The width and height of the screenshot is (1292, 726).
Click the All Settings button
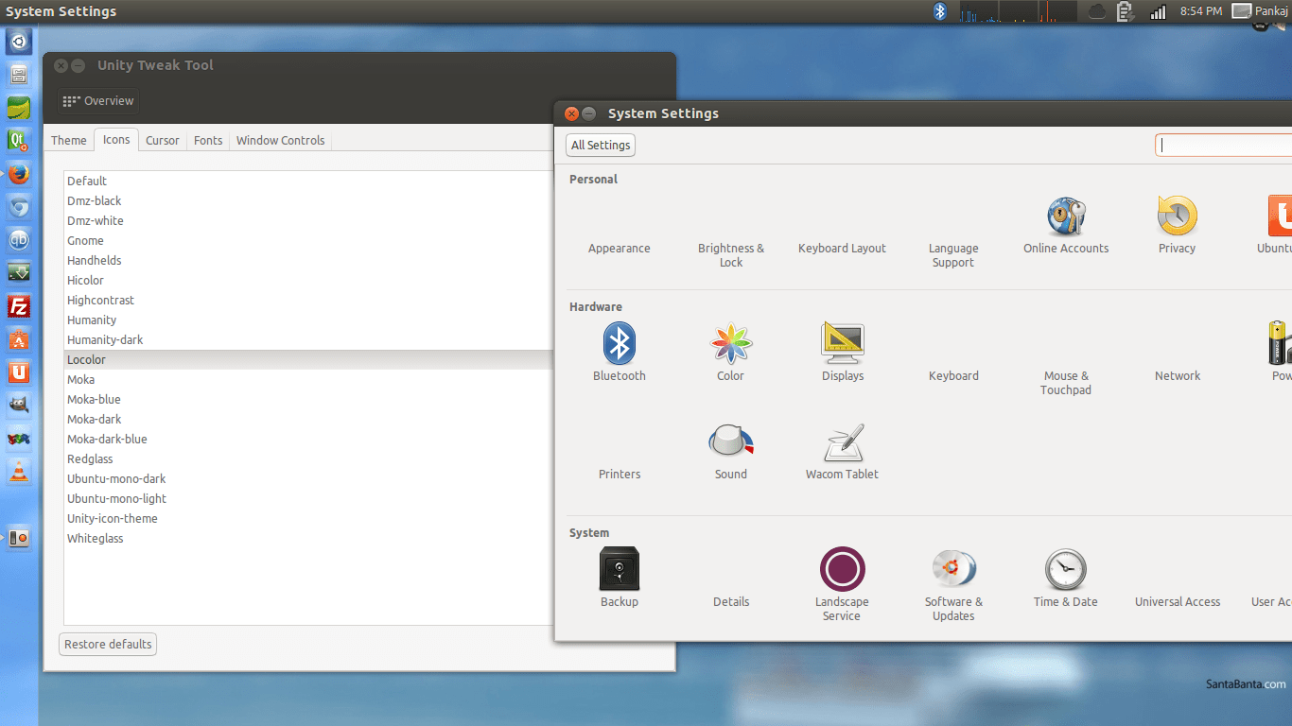(x=601, y=145)
